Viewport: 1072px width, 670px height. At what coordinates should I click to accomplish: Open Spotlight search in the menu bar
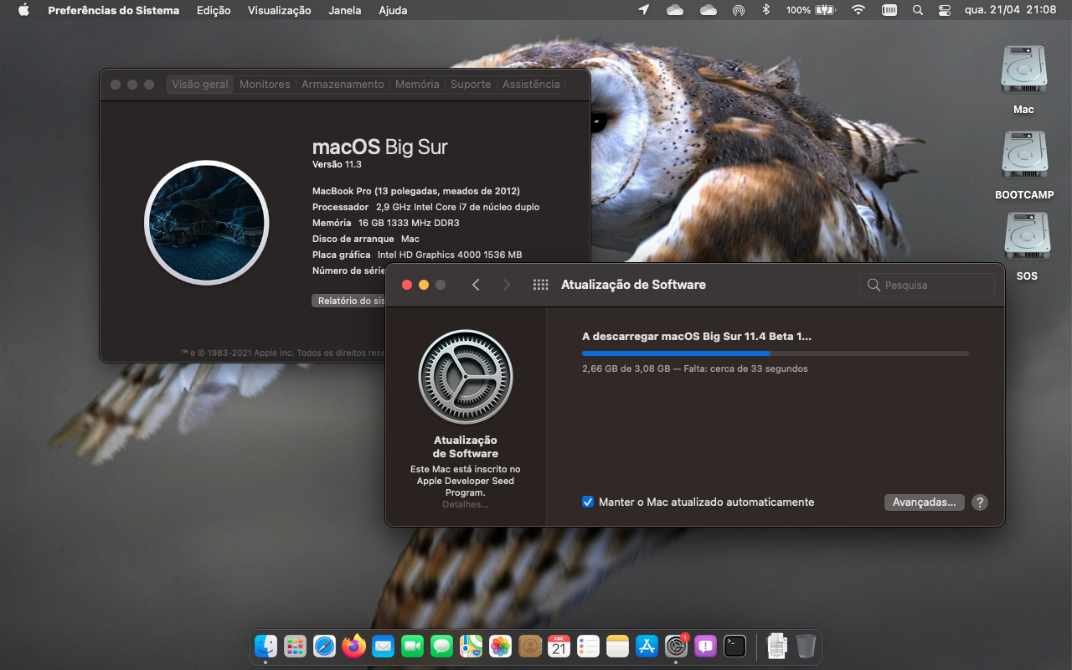tap(917, 10)
